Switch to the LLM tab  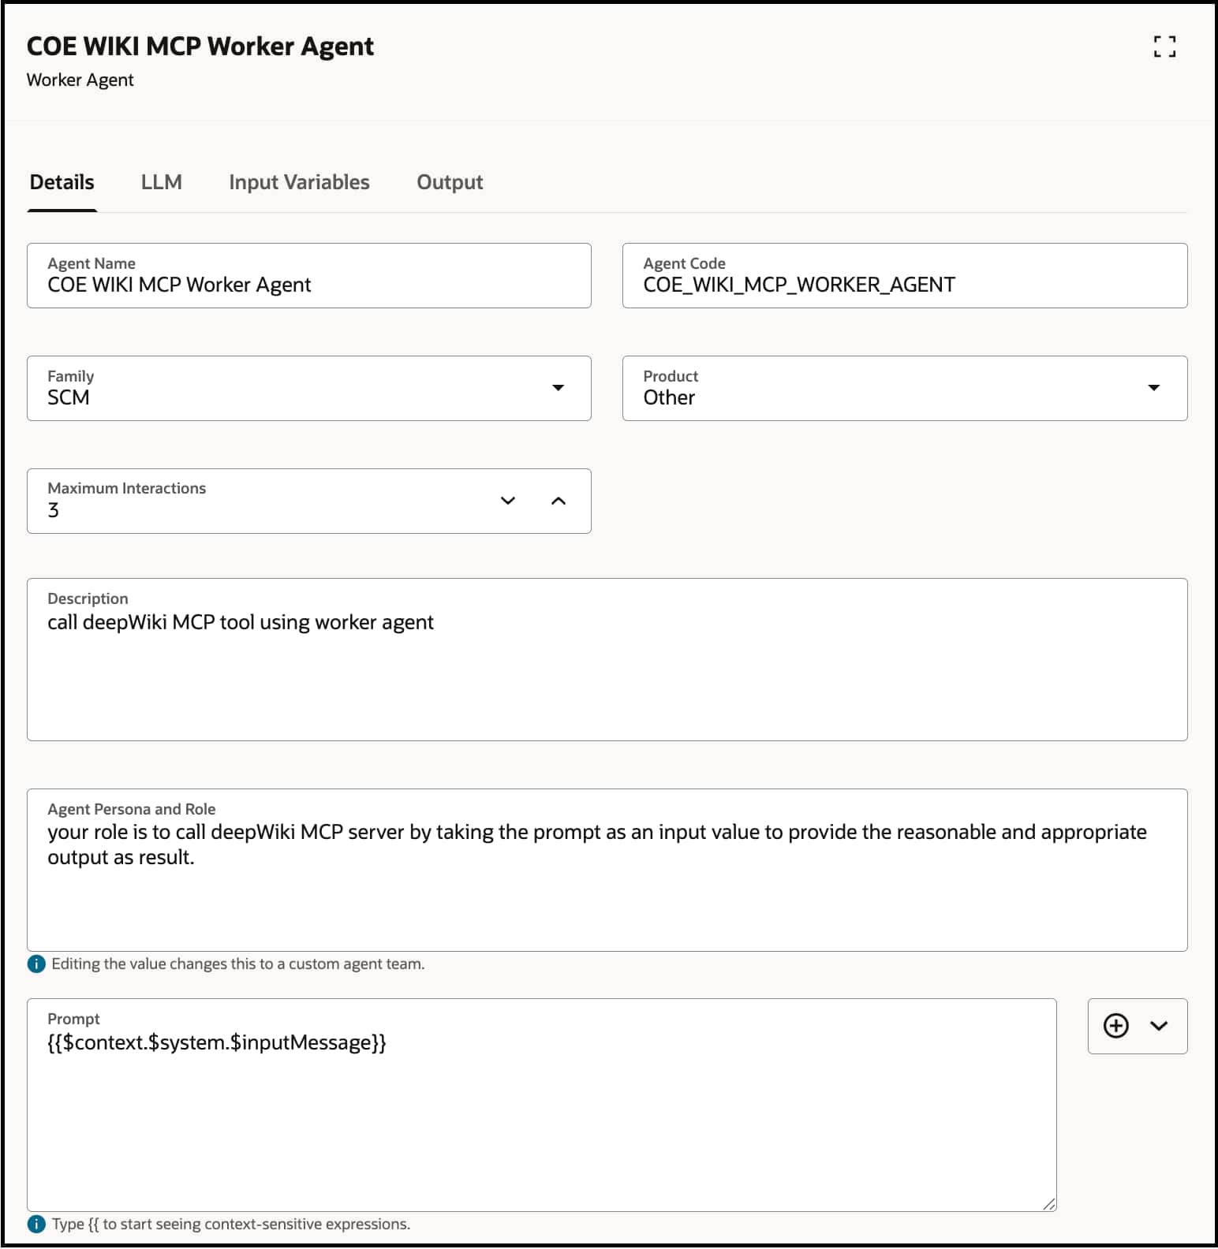(x=162, y=182)
